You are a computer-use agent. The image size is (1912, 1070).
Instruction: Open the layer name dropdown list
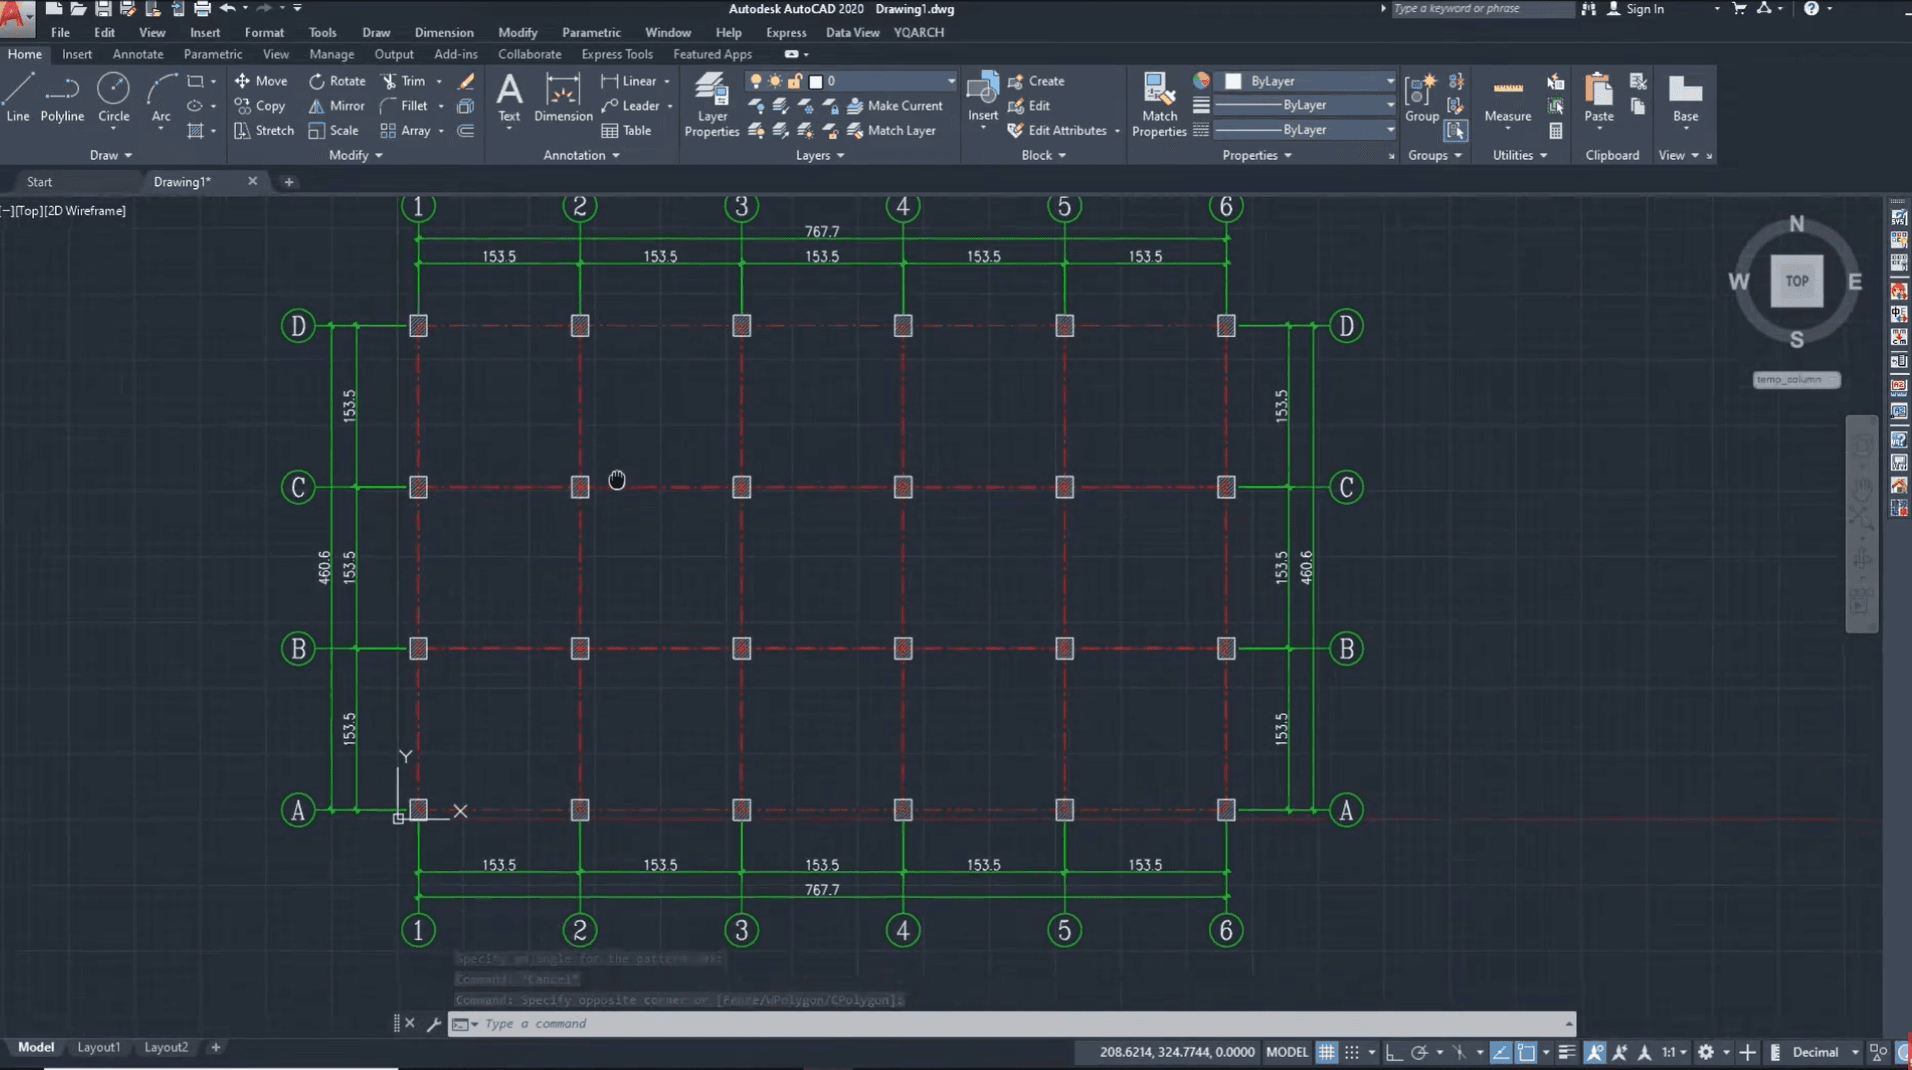[951, 81]
